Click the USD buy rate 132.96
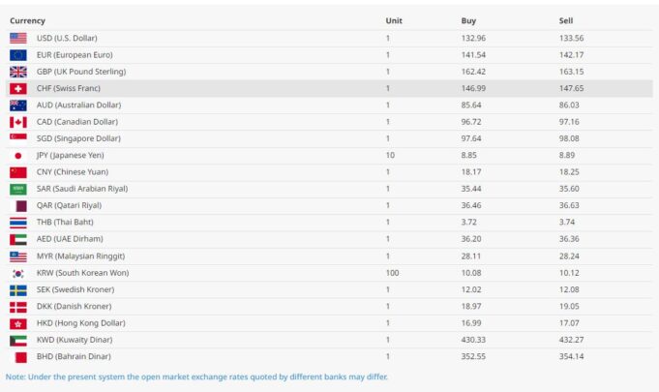The width and height of the screenshot is (659, 392). tap(474, 38)
